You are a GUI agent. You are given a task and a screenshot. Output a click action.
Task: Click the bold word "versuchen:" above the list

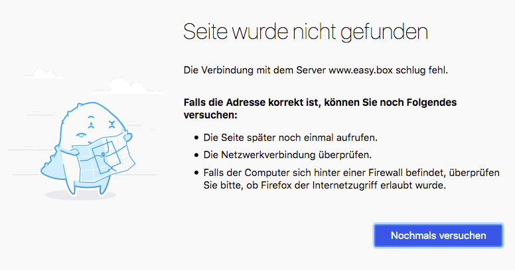tap(210, 115)
